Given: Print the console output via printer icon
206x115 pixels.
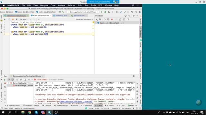Looking at the screenshot, I should [x=137, y=98].
